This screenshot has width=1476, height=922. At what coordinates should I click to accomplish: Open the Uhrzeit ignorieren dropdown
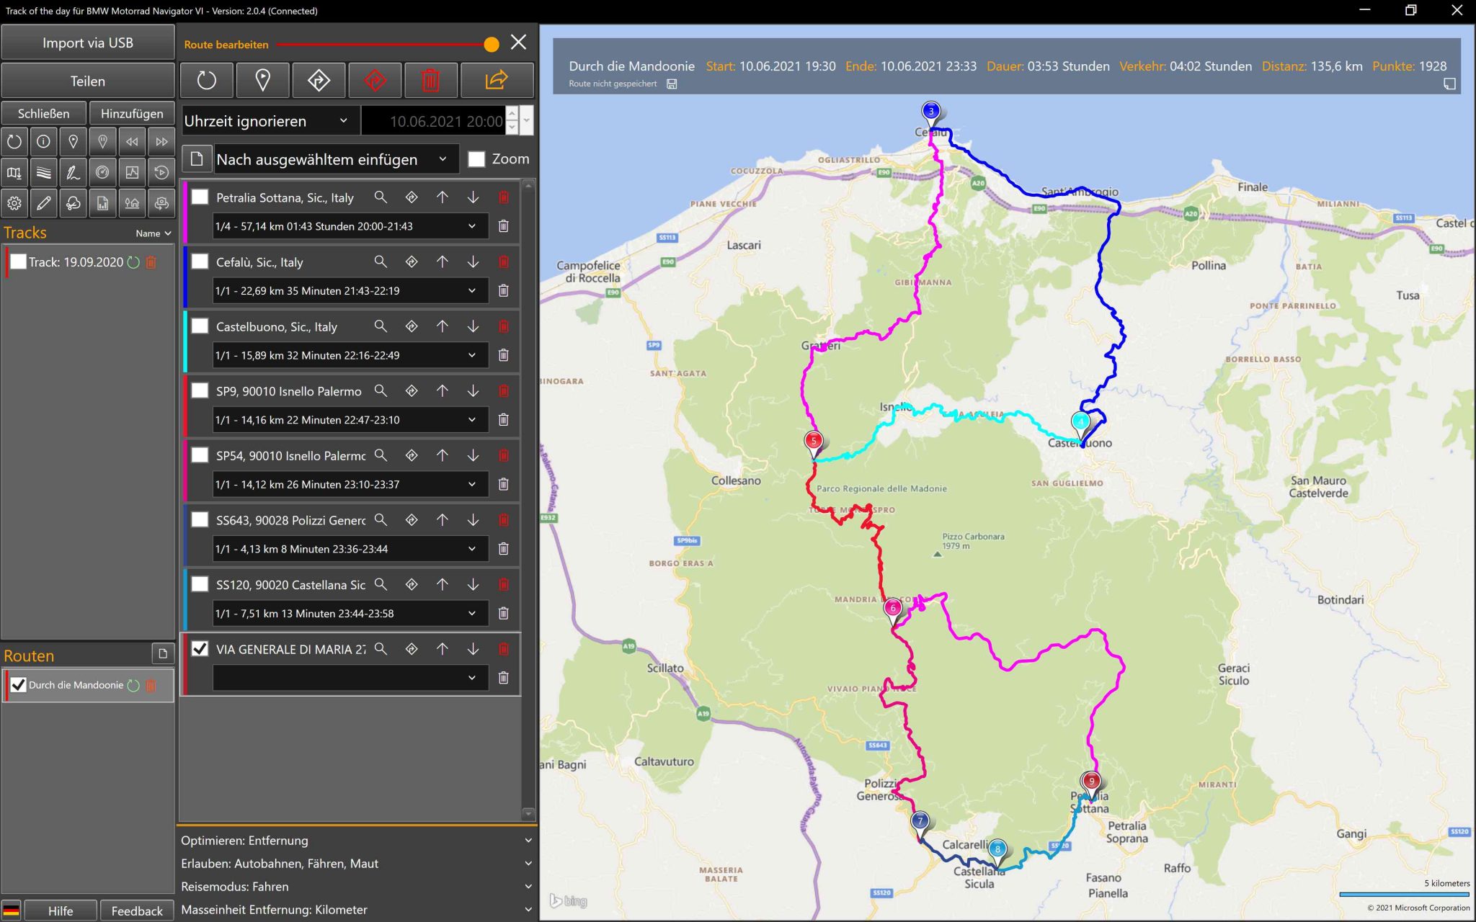[x=265, y=121]
